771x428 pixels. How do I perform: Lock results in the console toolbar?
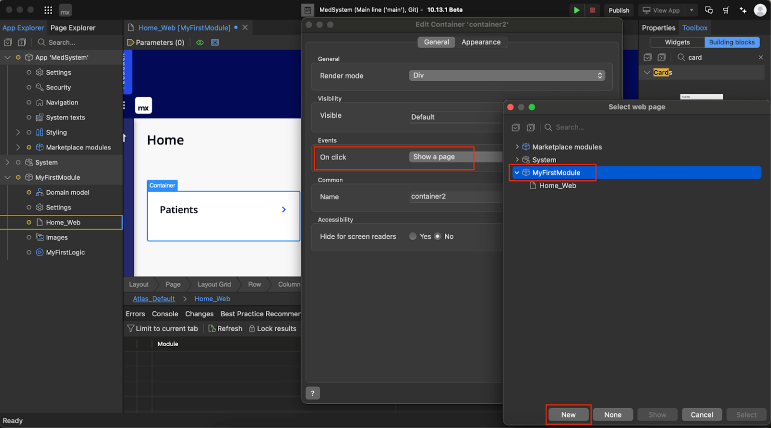click(273, 328)
